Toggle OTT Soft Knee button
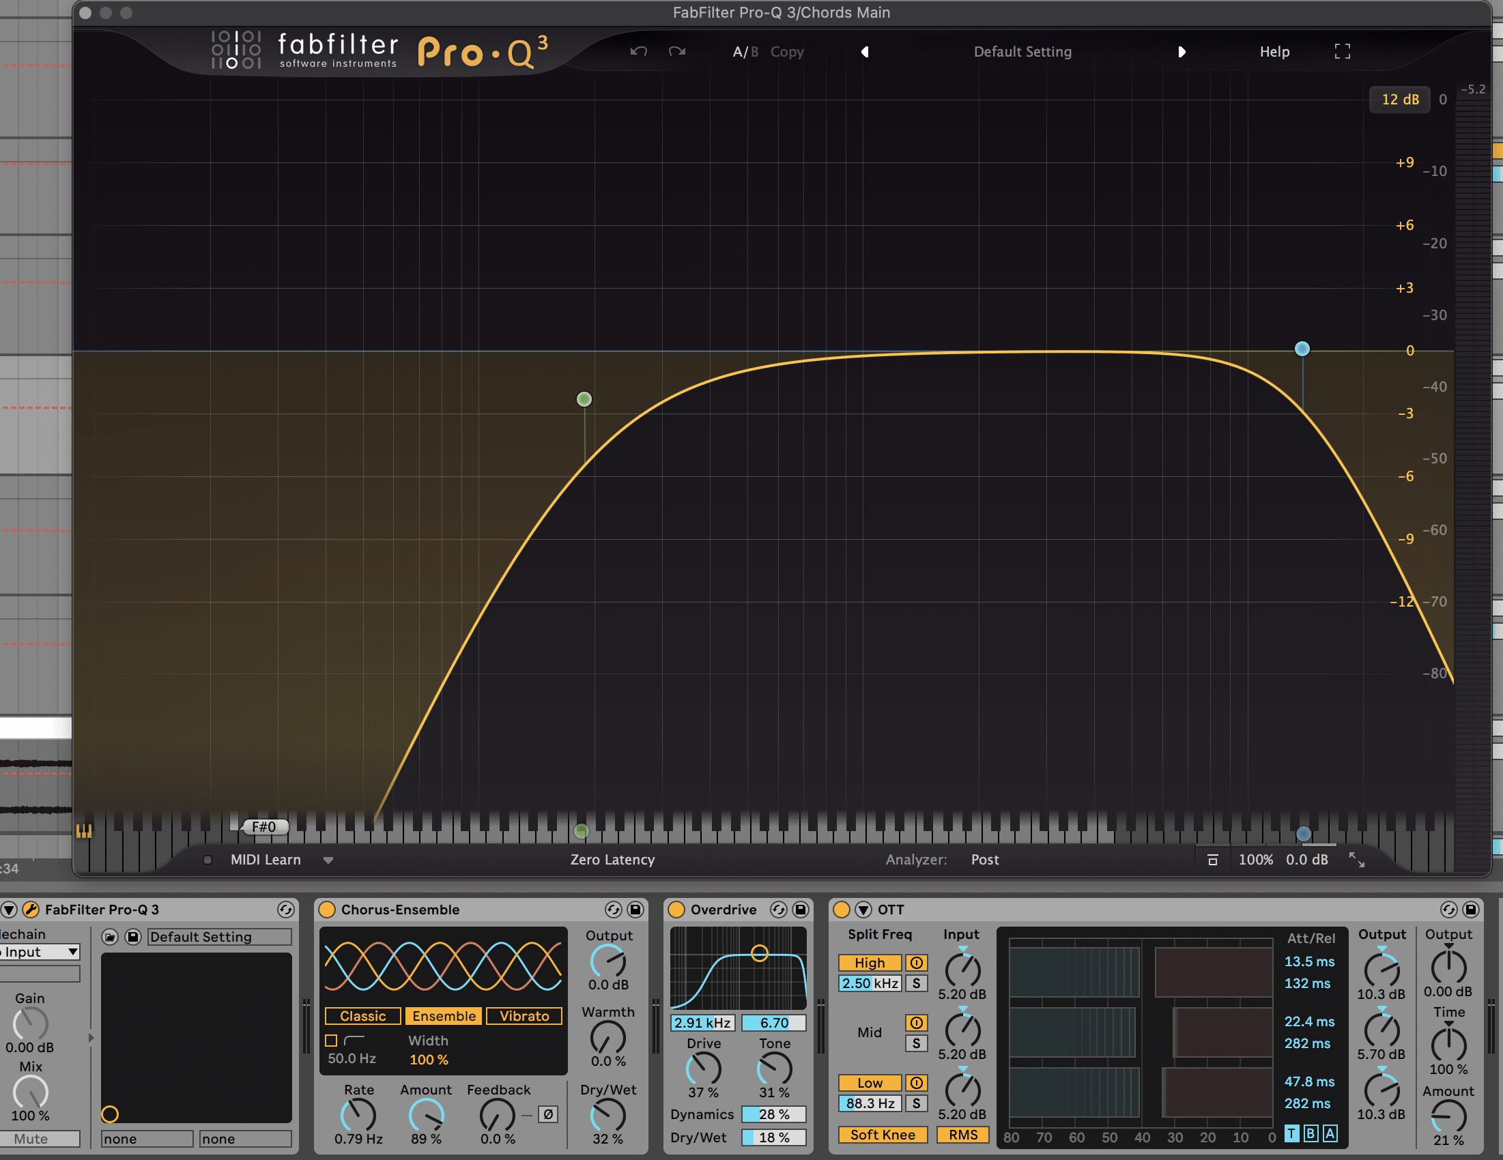The width and height of the screenshot is (1503, 1160). (x=883, y=1135)
